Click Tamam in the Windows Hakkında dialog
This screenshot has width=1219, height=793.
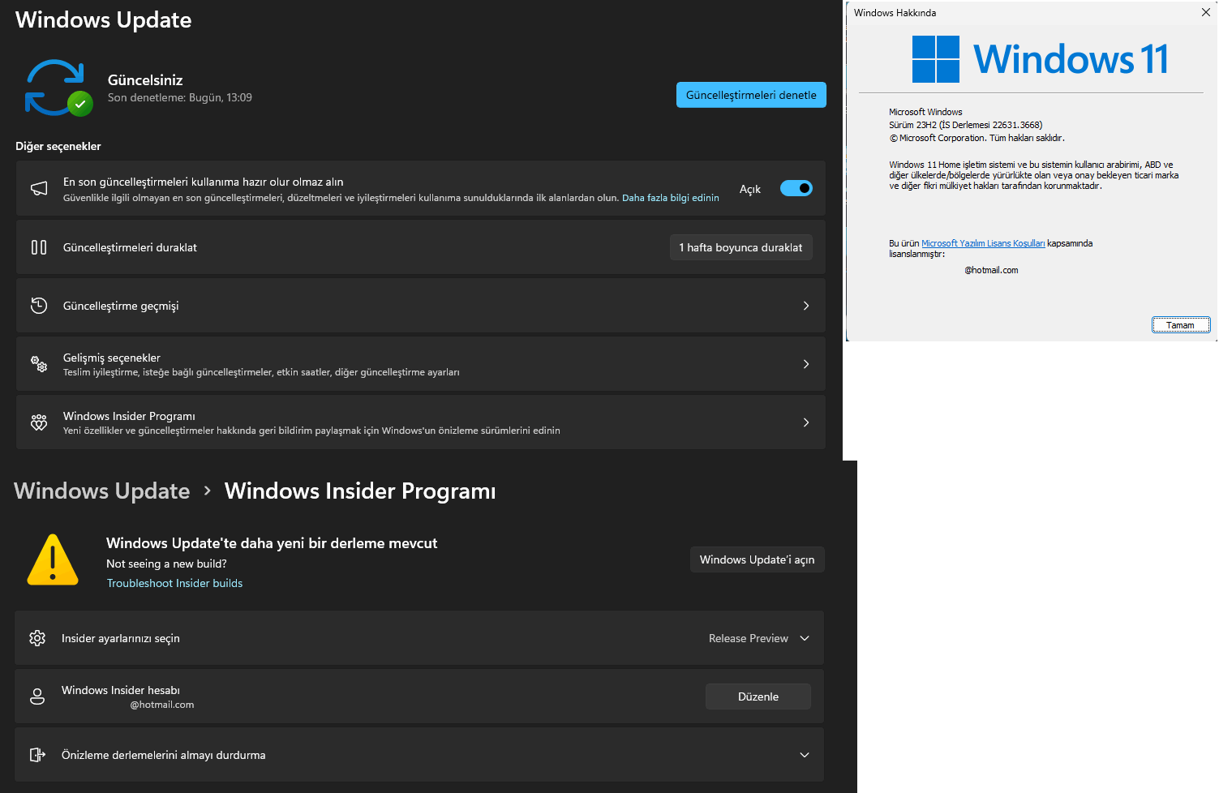[x=1181, y=325]
